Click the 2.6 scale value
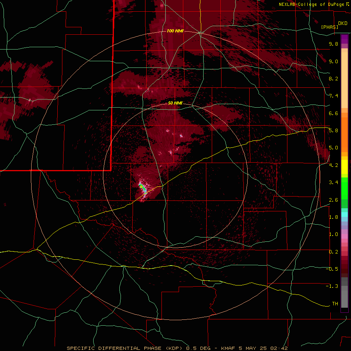This screenshot has width=351, height=351. click(x=333, y=200)
